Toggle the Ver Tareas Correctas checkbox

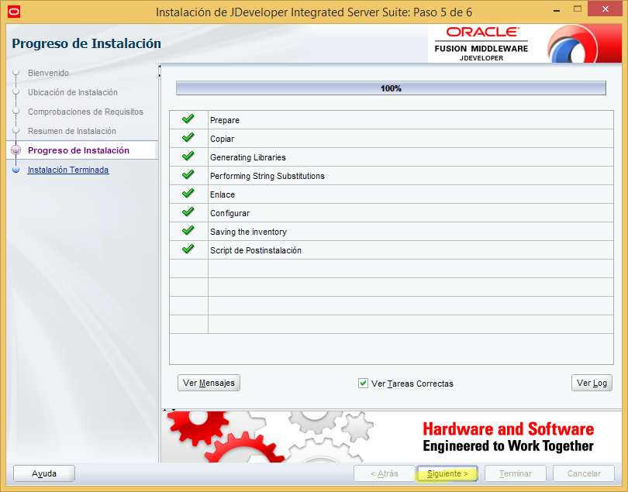tap(363, 383)
